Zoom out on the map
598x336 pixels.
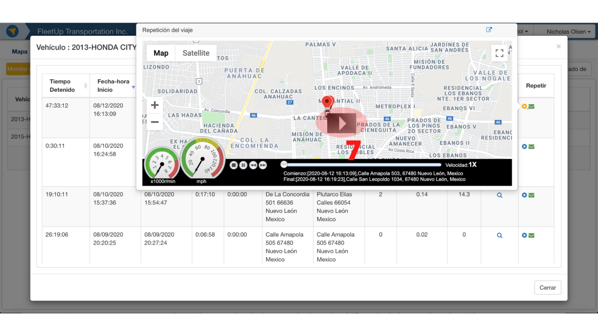pos(155,122)
